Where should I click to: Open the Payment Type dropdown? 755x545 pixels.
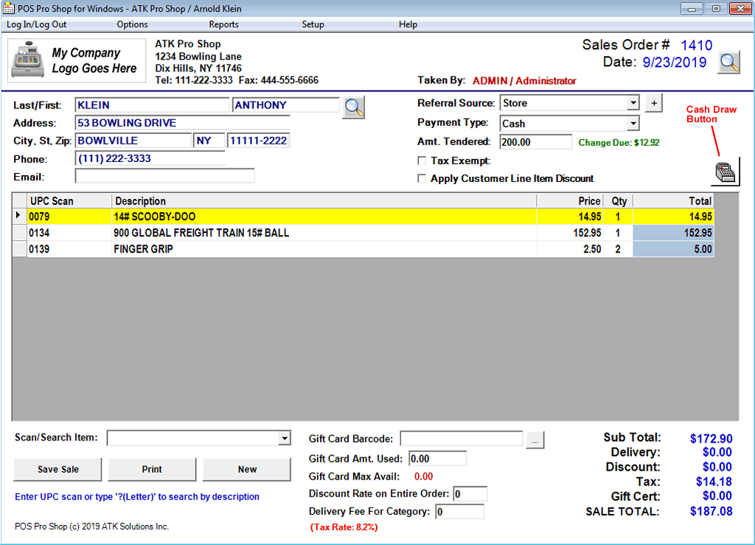click(x=633, y=123)
